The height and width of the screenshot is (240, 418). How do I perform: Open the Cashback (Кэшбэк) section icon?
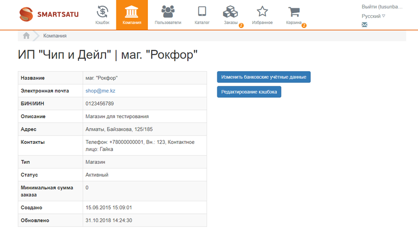[x=102, y=12]
